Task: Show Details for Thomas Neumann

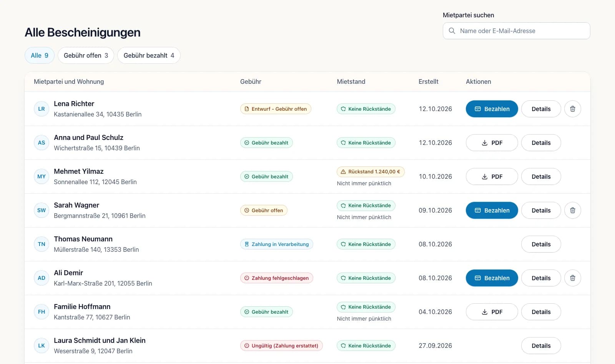Action: pyautogui.click(x=541, y=244)
